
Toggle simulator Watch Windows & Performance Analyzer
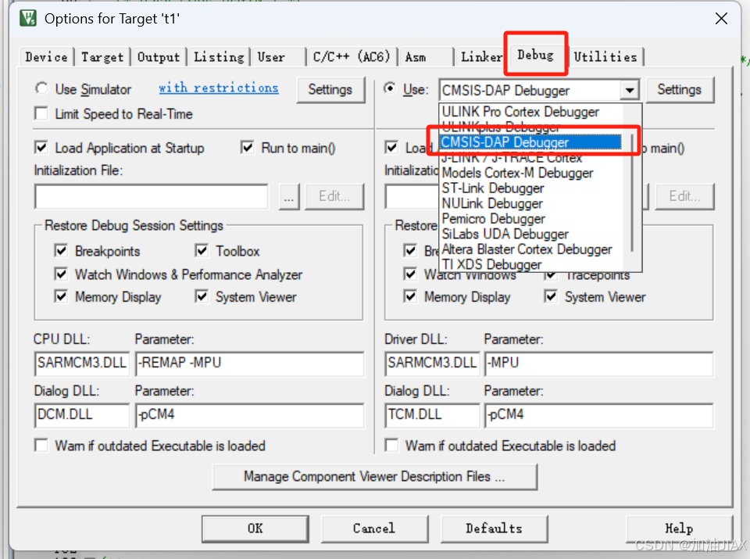(61, 274)
